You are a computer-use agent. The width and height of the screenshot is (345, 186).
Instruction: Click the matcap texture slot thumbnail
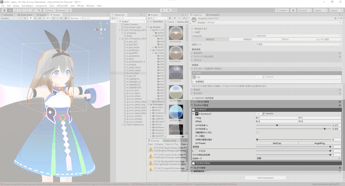[x=197, y=114]
